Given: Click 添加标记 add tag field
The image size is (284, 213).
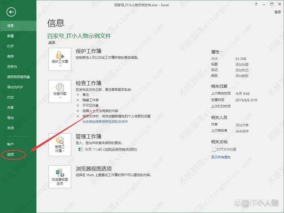Looking at the screenshot, I should click(242, 70).
